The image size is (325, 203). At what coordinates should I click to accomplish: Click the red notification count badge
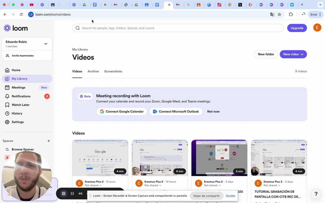tap(47, 96)
